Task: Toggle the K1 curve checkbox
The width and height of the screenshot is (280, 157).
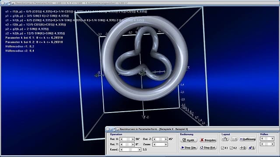Action: point(223,148)
